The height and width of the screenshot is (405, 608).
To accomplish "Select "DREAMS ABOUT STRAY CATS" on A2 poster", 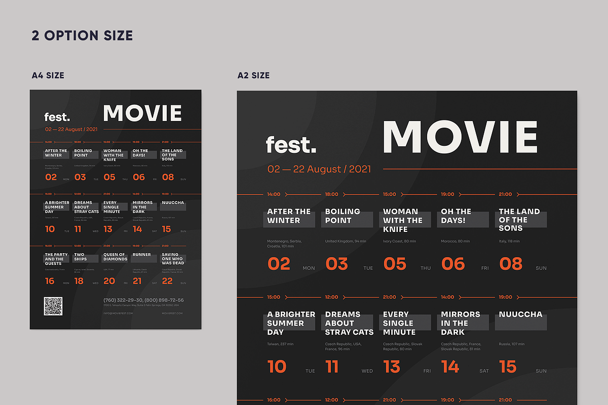I will pos(349,323).
